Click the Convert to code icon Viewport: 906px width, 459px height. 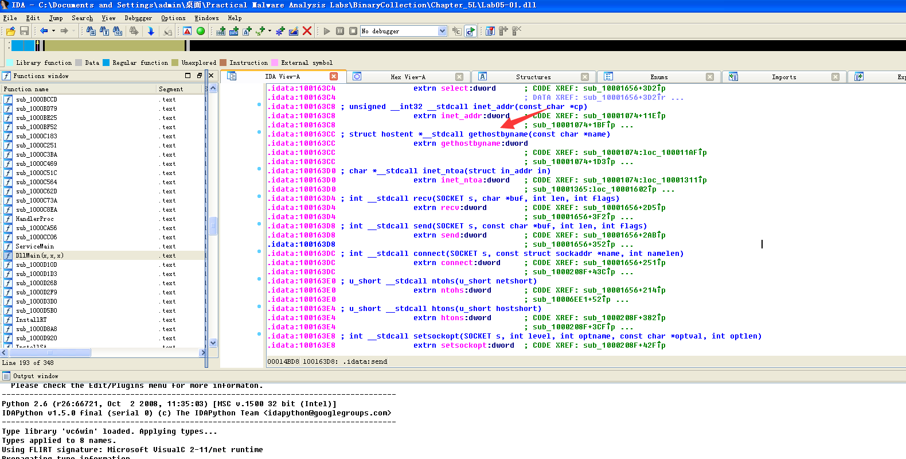(x=221, y=31)
